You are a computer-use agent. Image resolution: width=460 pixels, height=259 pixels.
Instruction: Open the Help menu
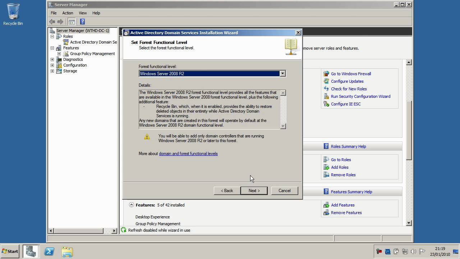coord(96,13)
